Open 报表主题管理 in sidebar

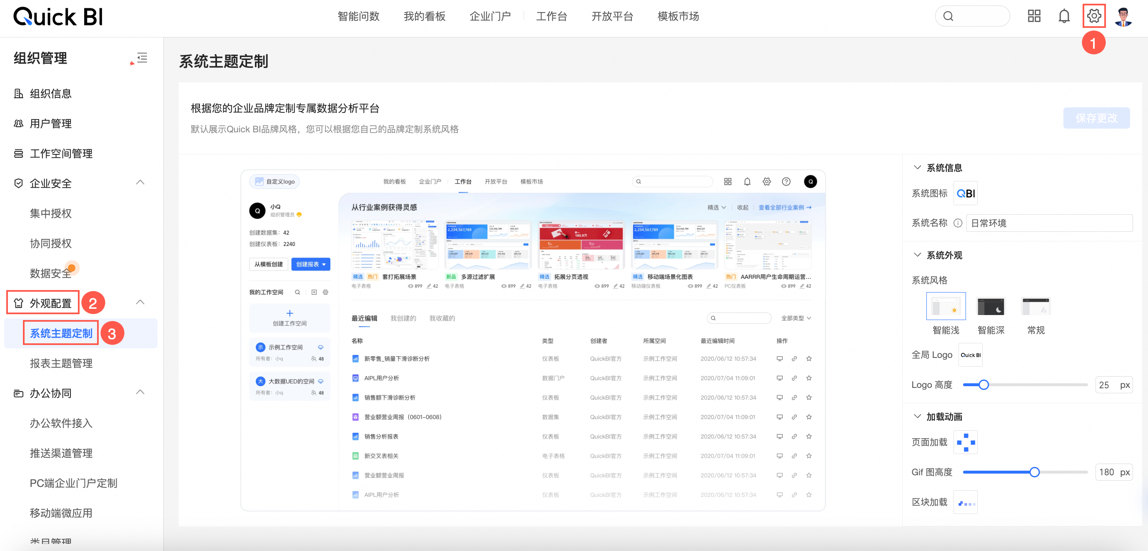click(x=61, y=363)
